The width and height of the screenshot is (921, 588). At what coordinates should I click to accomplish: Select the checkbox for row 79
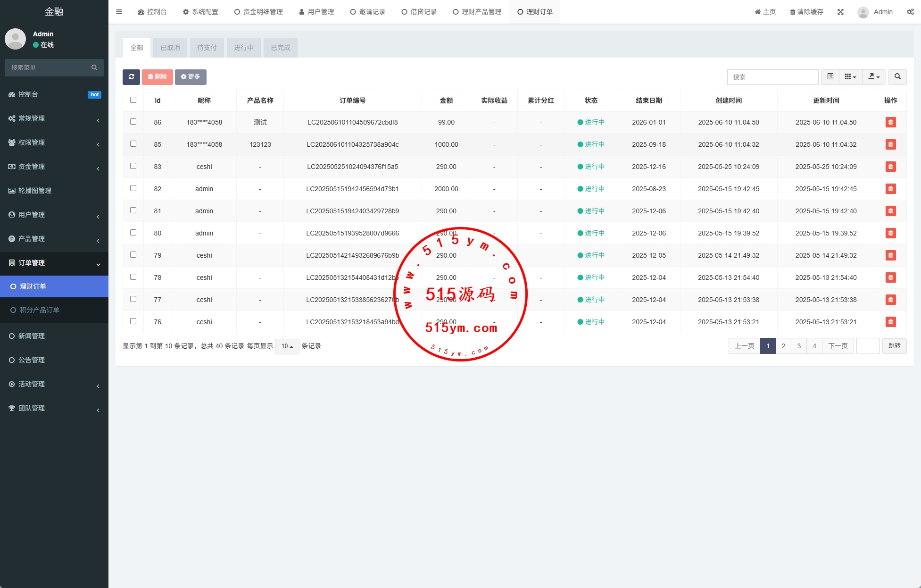click(x=133, y=255)
